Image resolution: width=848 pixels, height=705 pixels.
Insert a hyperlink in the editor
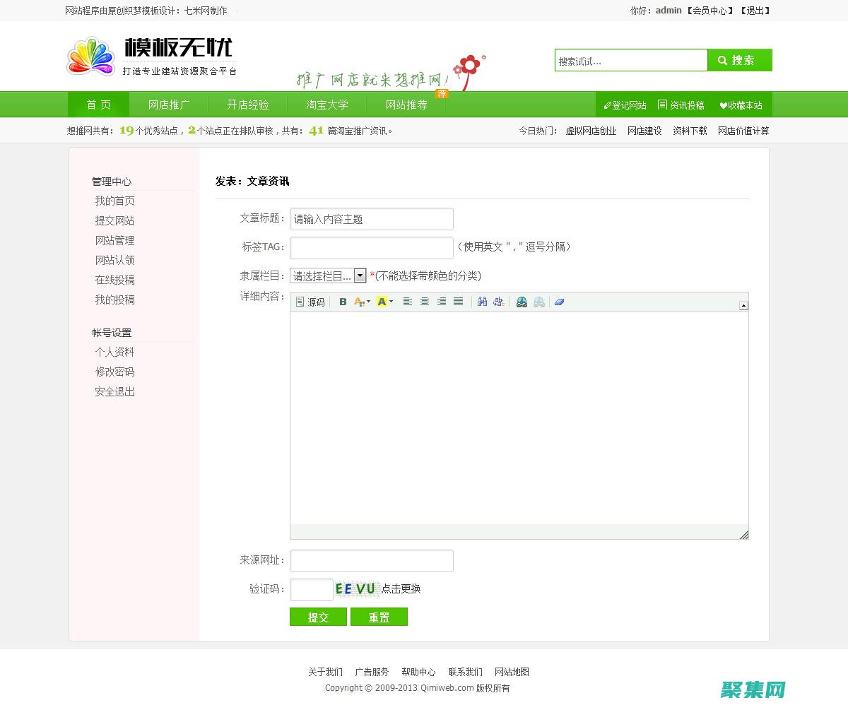tap(522, 302)
